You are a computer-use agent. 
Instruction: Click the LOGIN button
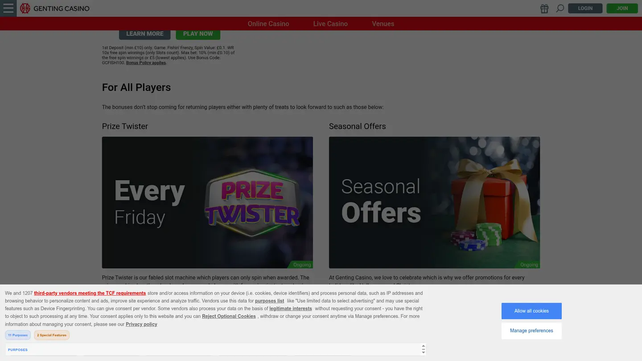pos(585,8)
